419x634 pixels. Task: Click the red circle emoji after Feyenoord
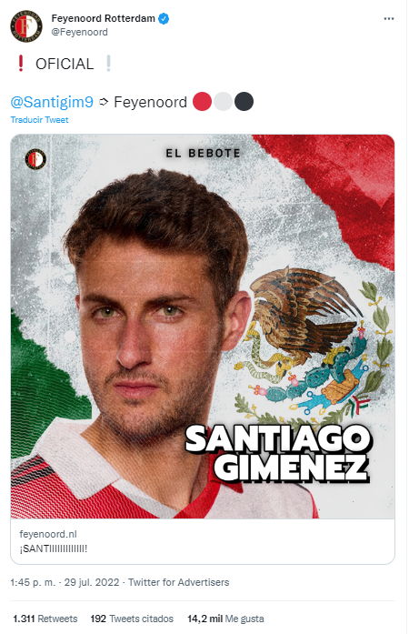202,102
